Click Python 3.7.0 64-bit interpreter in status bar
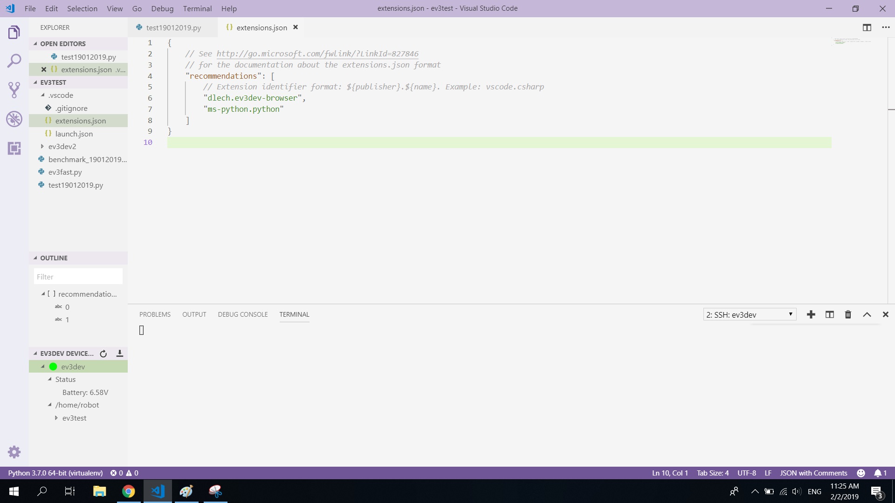895x503 pixels. 55,473
